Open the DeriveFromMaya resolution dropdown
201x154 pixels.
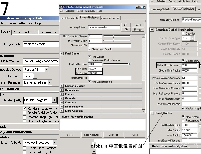49,82
